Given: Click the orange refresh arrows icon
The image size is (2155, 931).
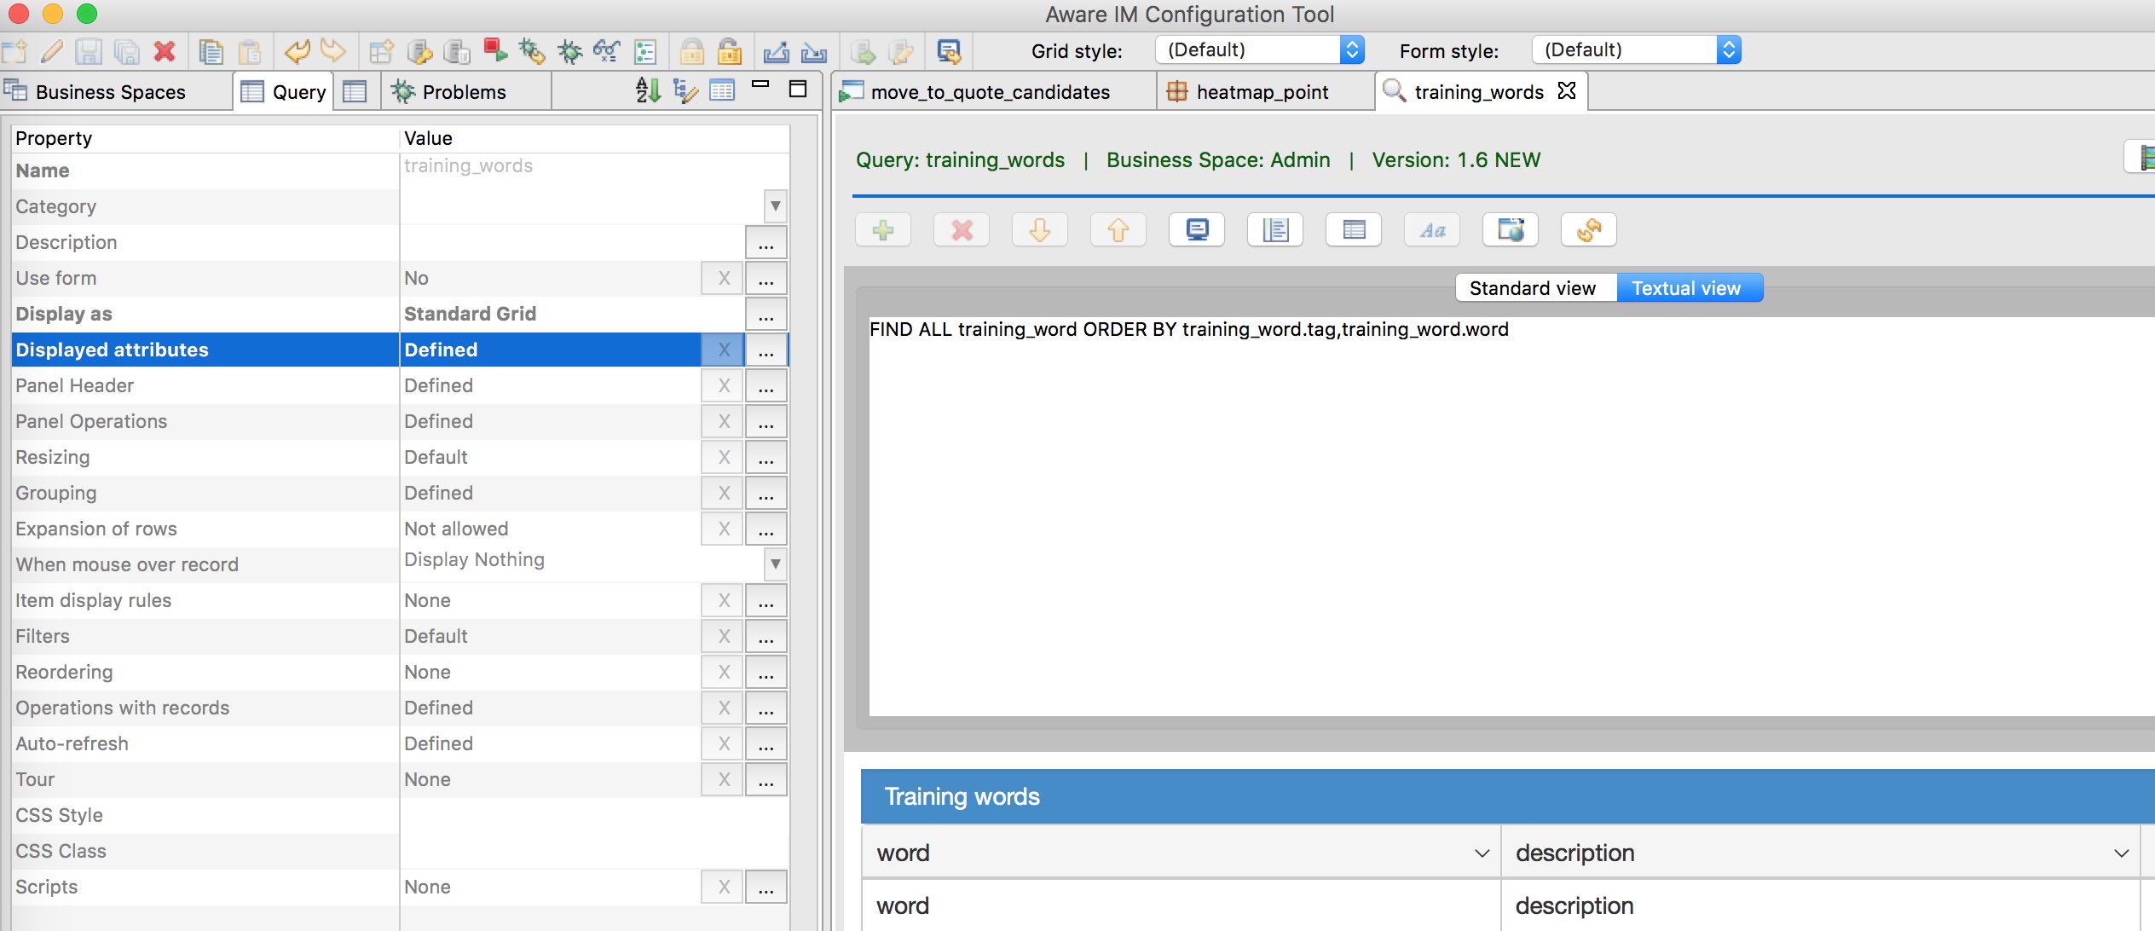Looking at the screenshot, I should tap(1589, 229).
